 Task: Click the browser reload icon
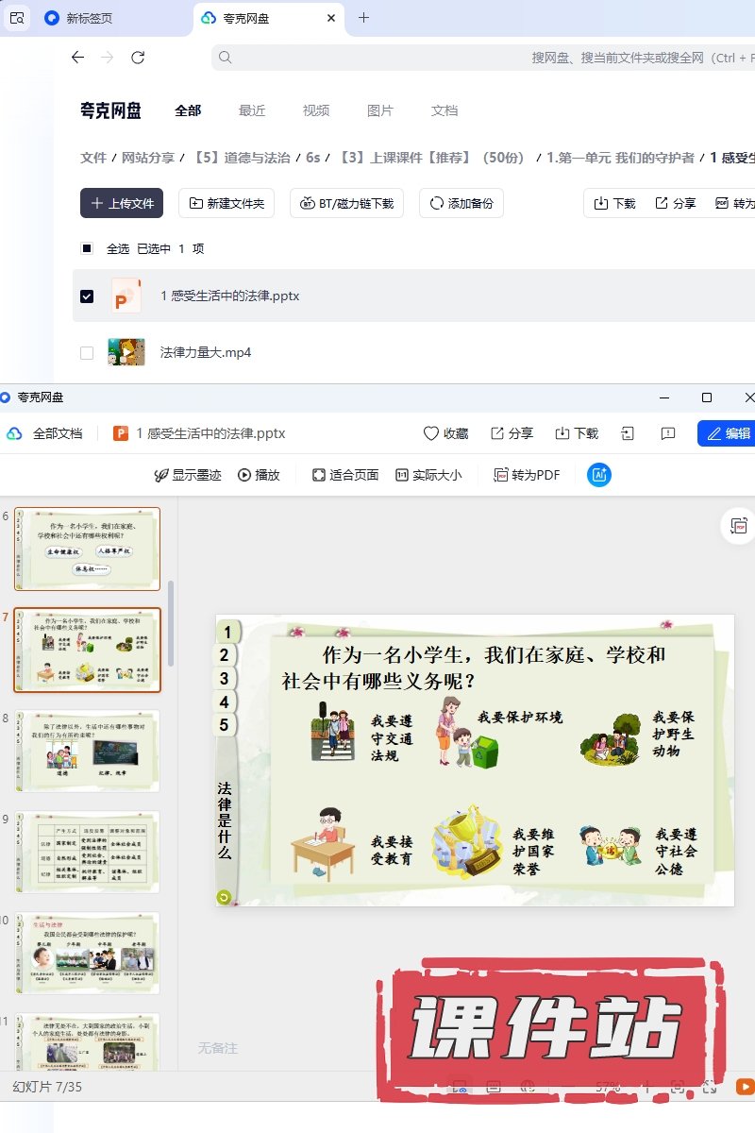pyautogui.click(x=138, y=58)
